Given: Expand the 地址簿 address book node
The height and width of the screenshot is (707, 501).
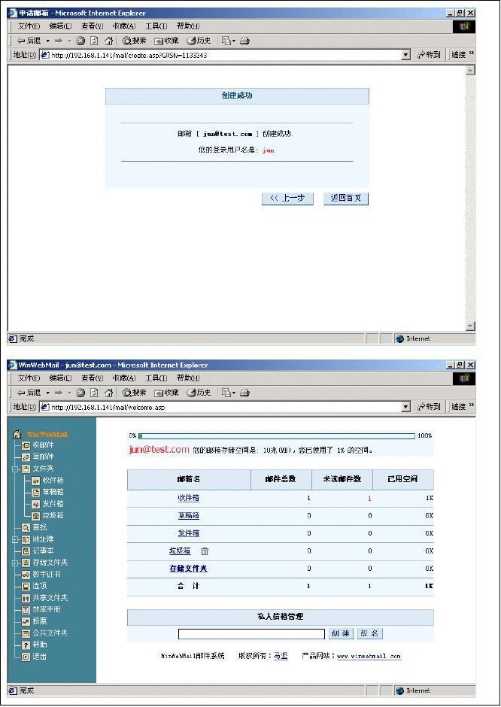Looking at the screenshot, I should click(x=15, y=539).
